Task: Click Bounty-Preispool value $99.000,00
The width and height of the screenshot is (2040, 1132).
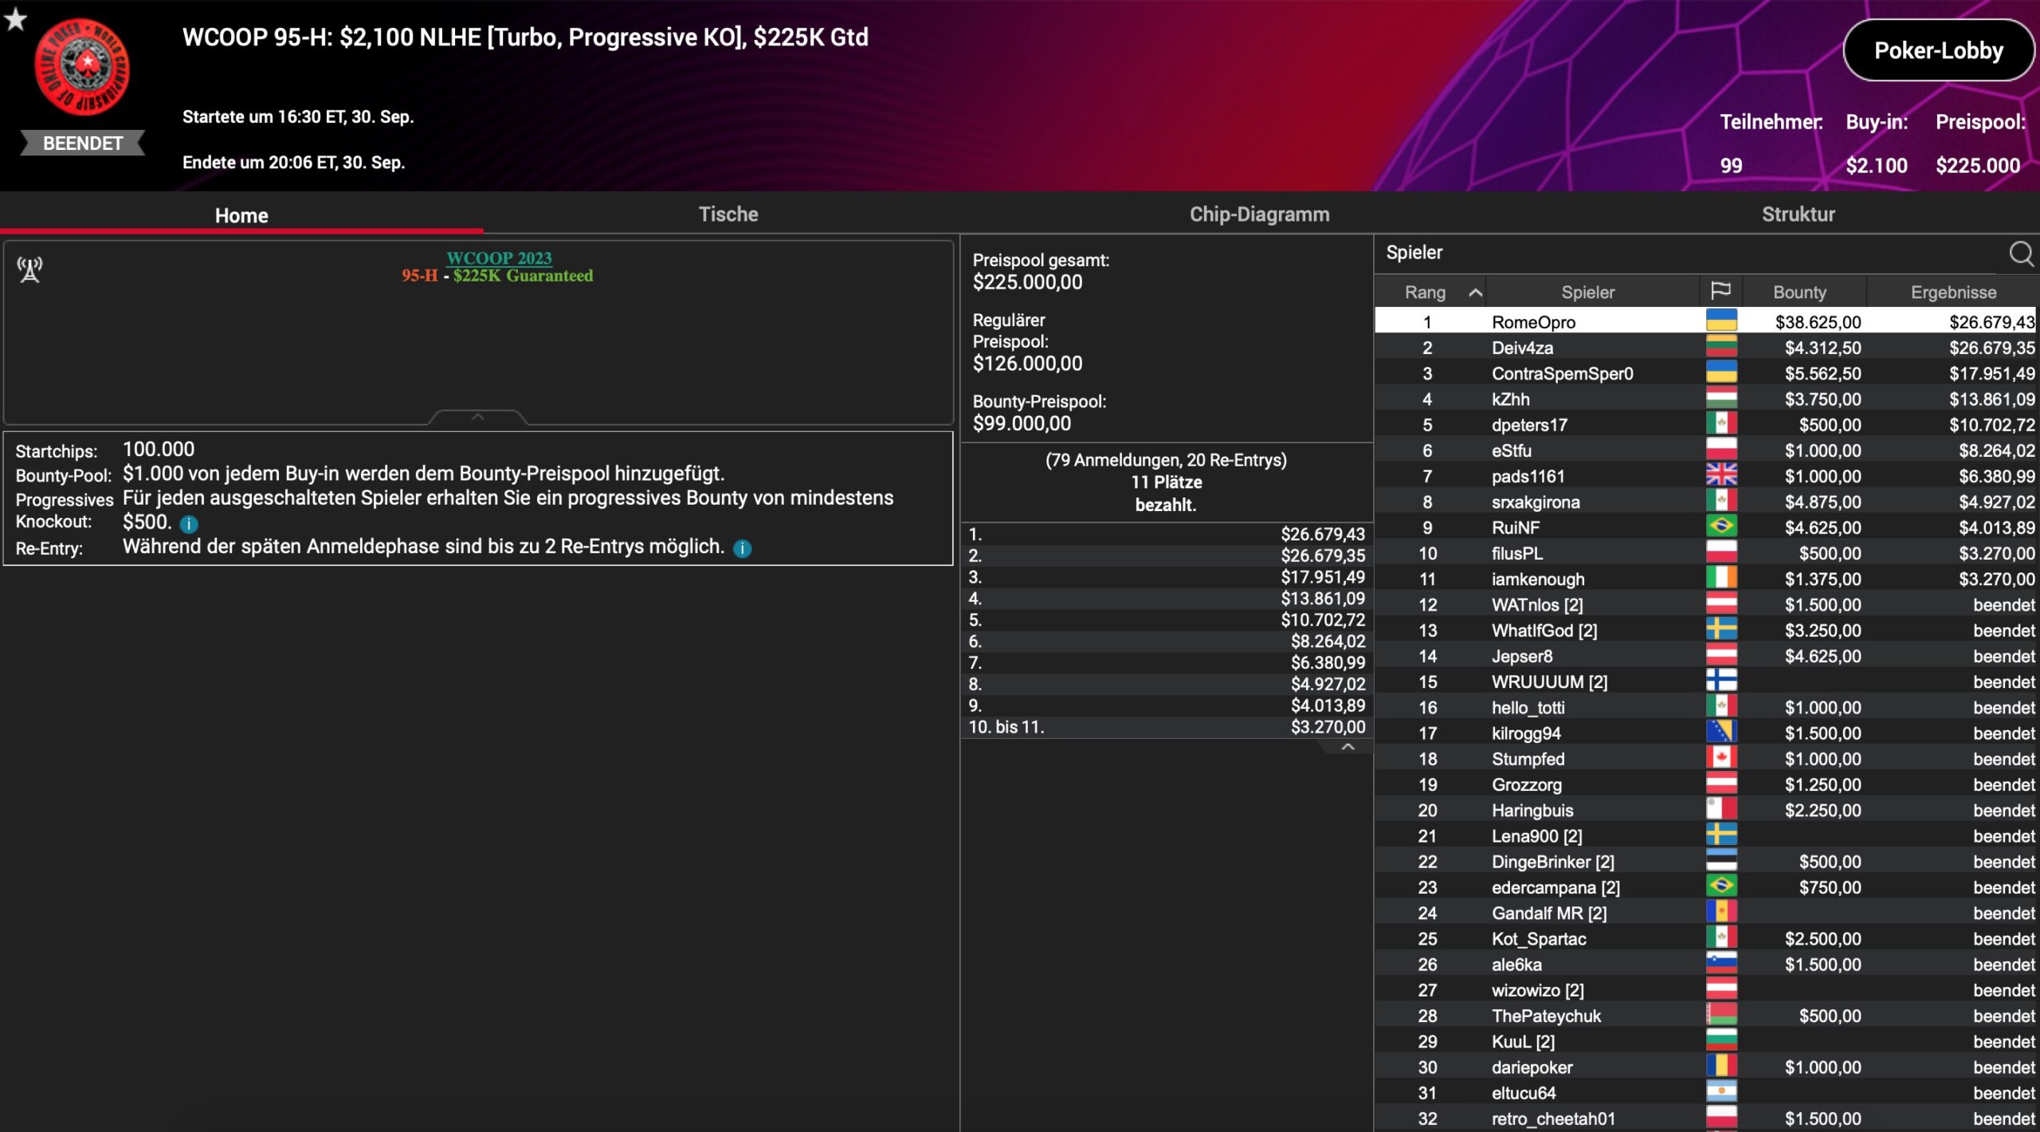Action: (x=1022, y=423)
